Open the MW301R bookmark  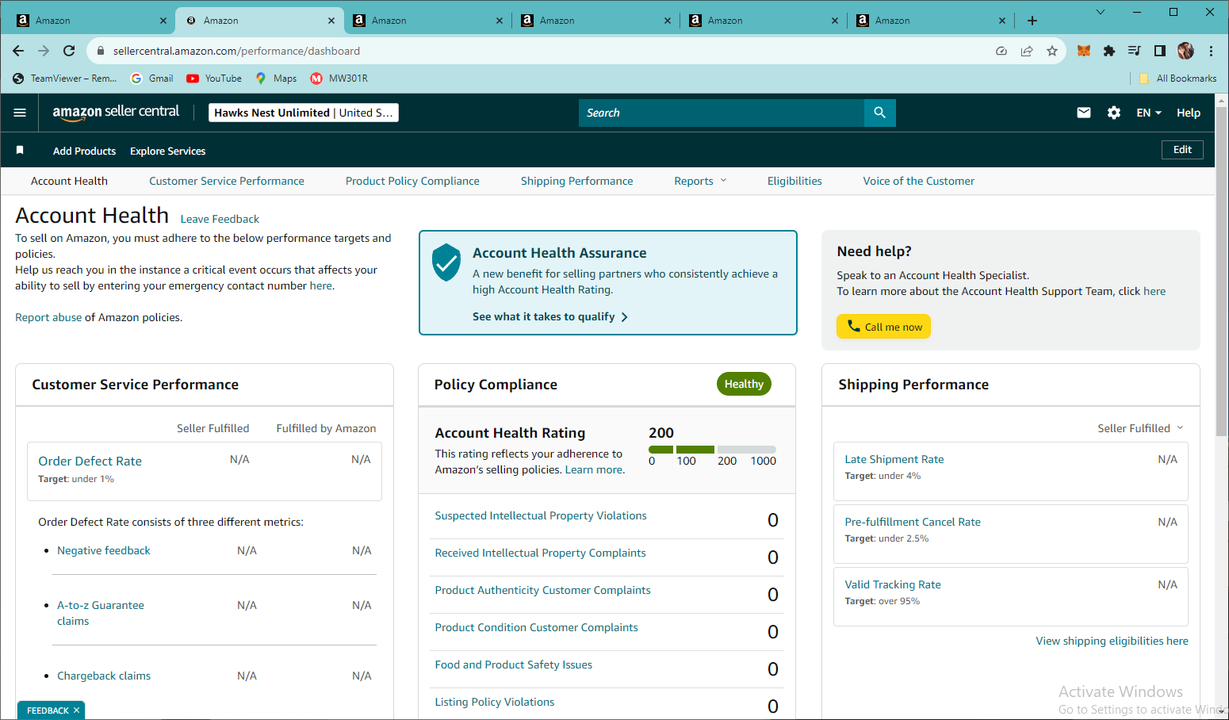[x=339, y=79]
